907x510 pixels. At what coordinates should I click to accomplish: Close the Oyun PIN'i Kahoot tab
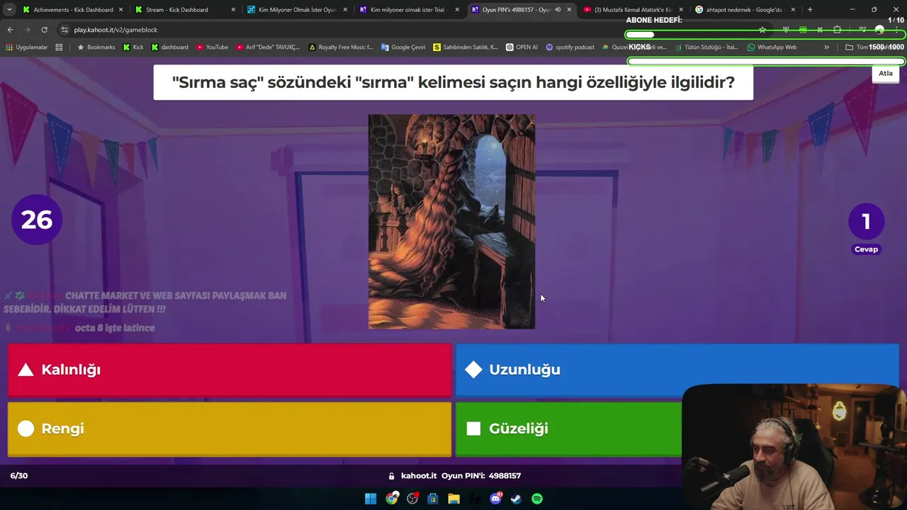(569, 10)
